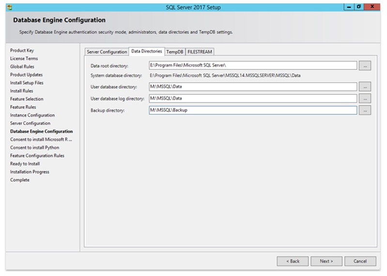Click the User database directory input field
This screenshot has height=276, width=387.
click(253, 87)
